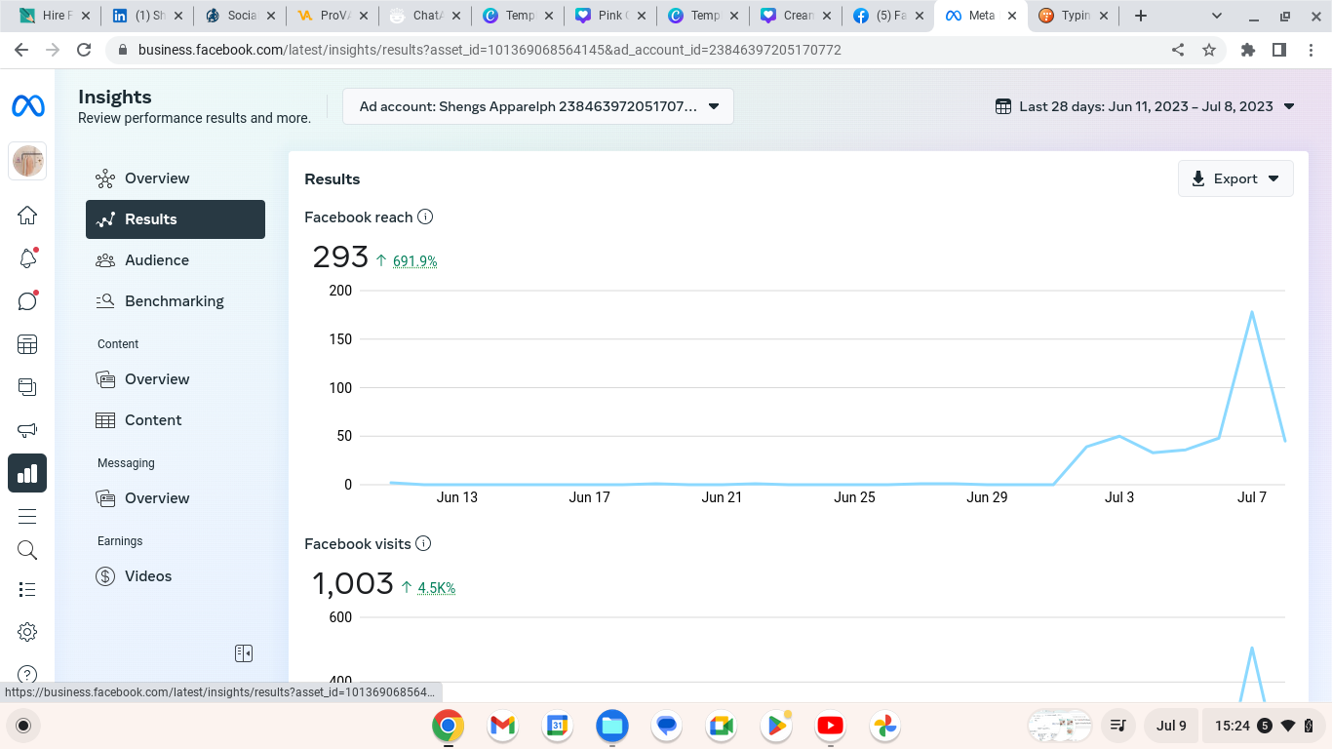Screen dimensions: 1332x749
Task: Click the 4.5K% visits change link
Action: [x=436, y=588]
